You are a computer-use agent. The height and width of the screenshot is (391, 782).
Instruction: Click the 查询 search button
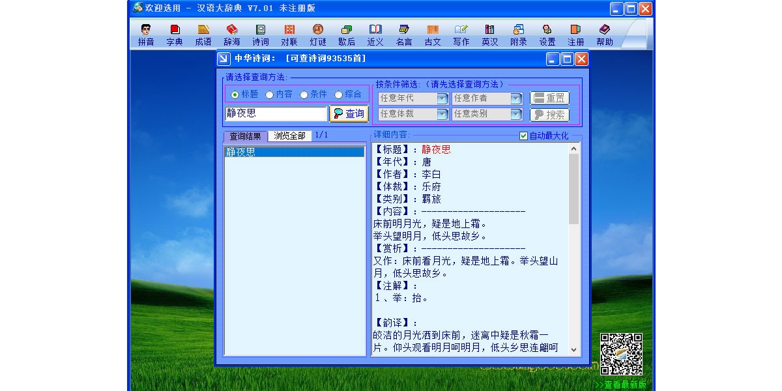pyautogui.click(x=349, y=113)
